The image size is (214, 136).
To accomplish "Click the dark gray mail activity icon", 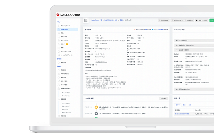I will [96, 113].
